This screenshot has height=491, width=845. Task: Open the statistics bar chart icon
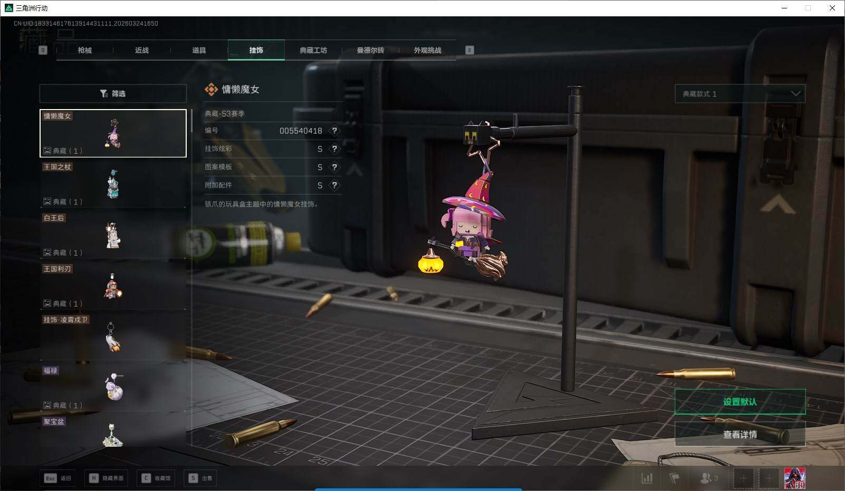point(647,478)
